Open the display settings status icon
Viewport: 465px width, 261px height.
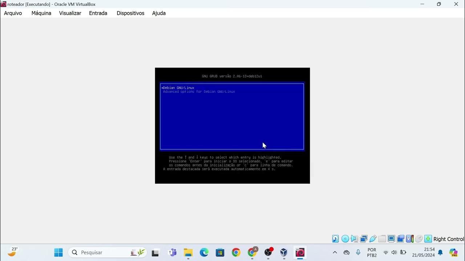coord(391,239)
